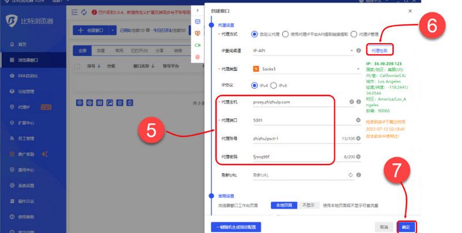
Task: Select the IPv6 protocol radio button
Action: click(274, 85)
